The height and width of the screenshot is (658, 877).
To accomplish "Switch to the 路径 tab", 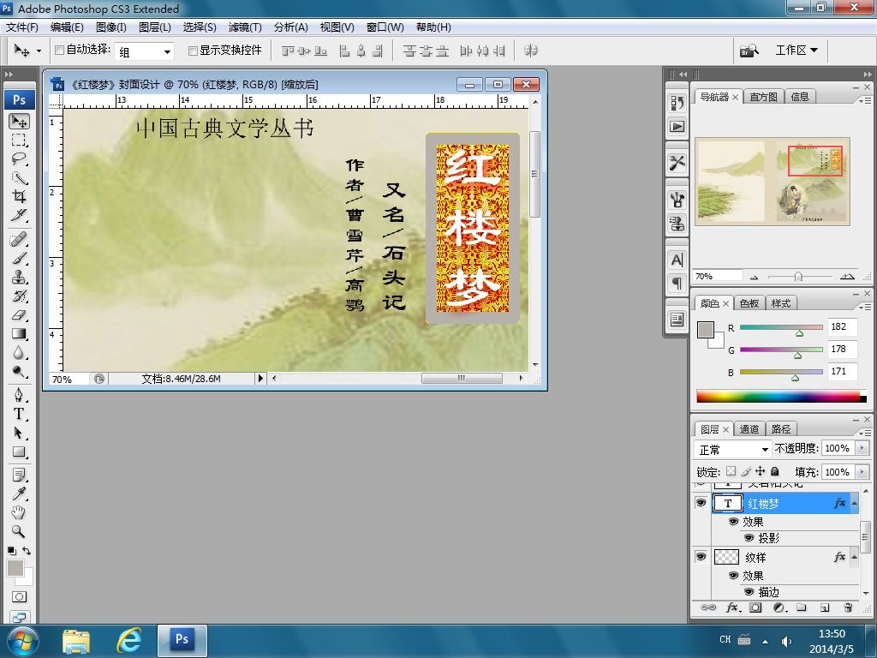I will coord(781,429).
